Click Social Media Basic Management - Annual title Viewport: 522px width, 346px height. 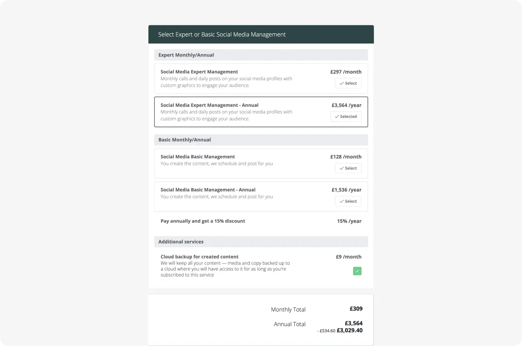[x=208, y=189]
